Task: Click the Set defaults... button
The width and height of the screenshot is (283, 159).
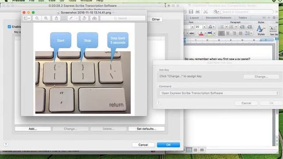Action: pos(146,129)
